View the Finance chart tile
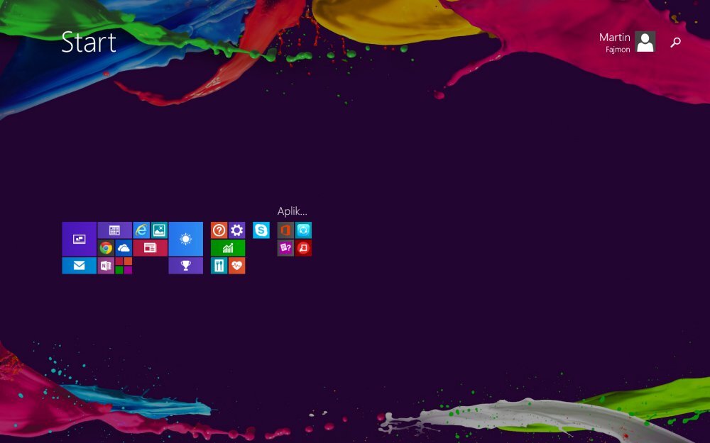The width and height of the screenshot is (710, 443). (x=227, y=248)
